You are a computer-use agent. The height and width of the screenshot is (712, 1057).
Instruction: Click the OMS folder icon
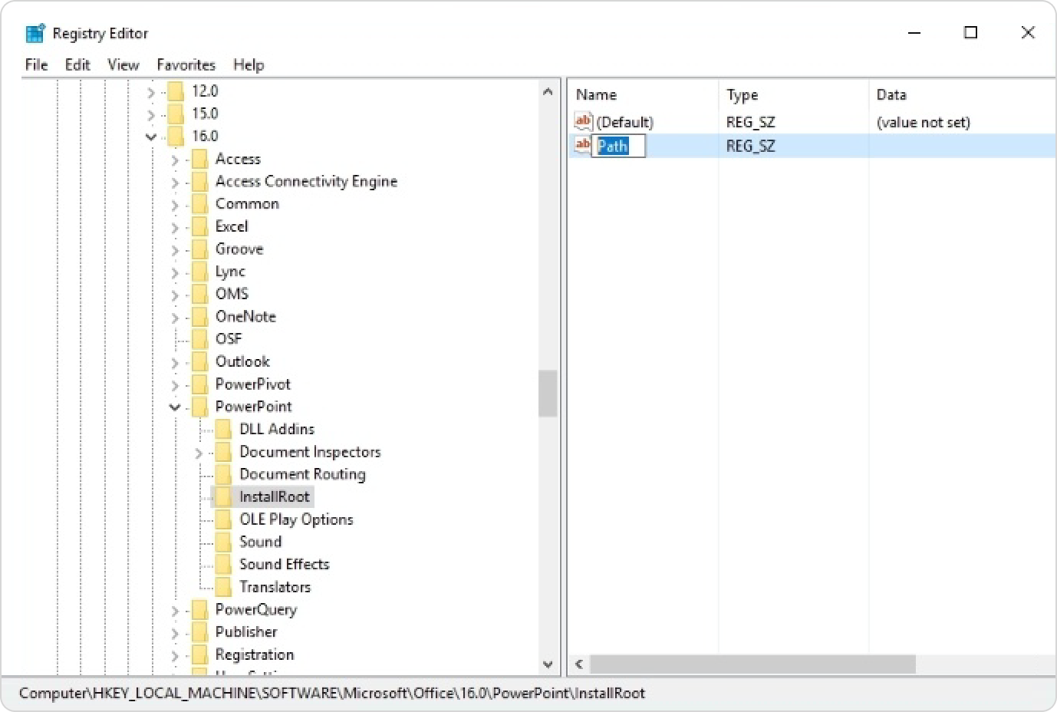click(199, 294)
